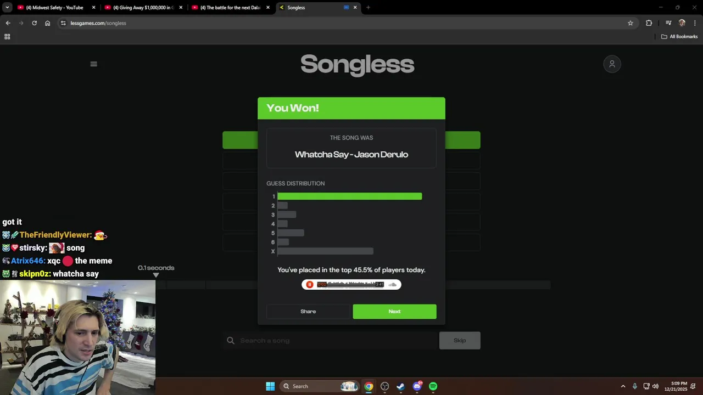Open OBS Studio from the taskbar
The width and height of the screenshot is (703, 395).
point(384,386)
